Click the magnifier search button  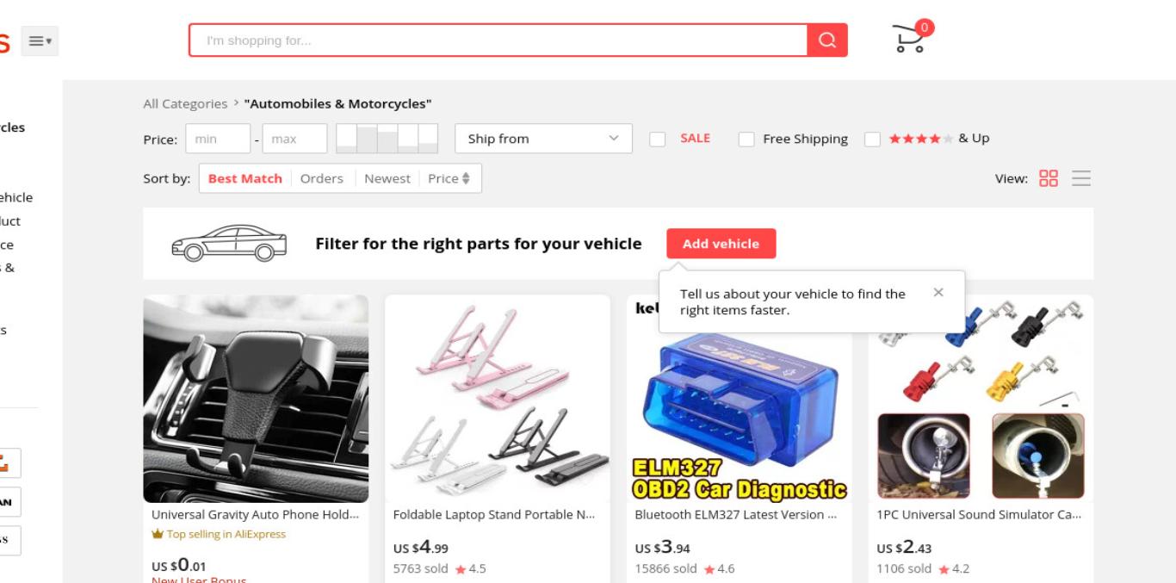(x=827, y=40)
